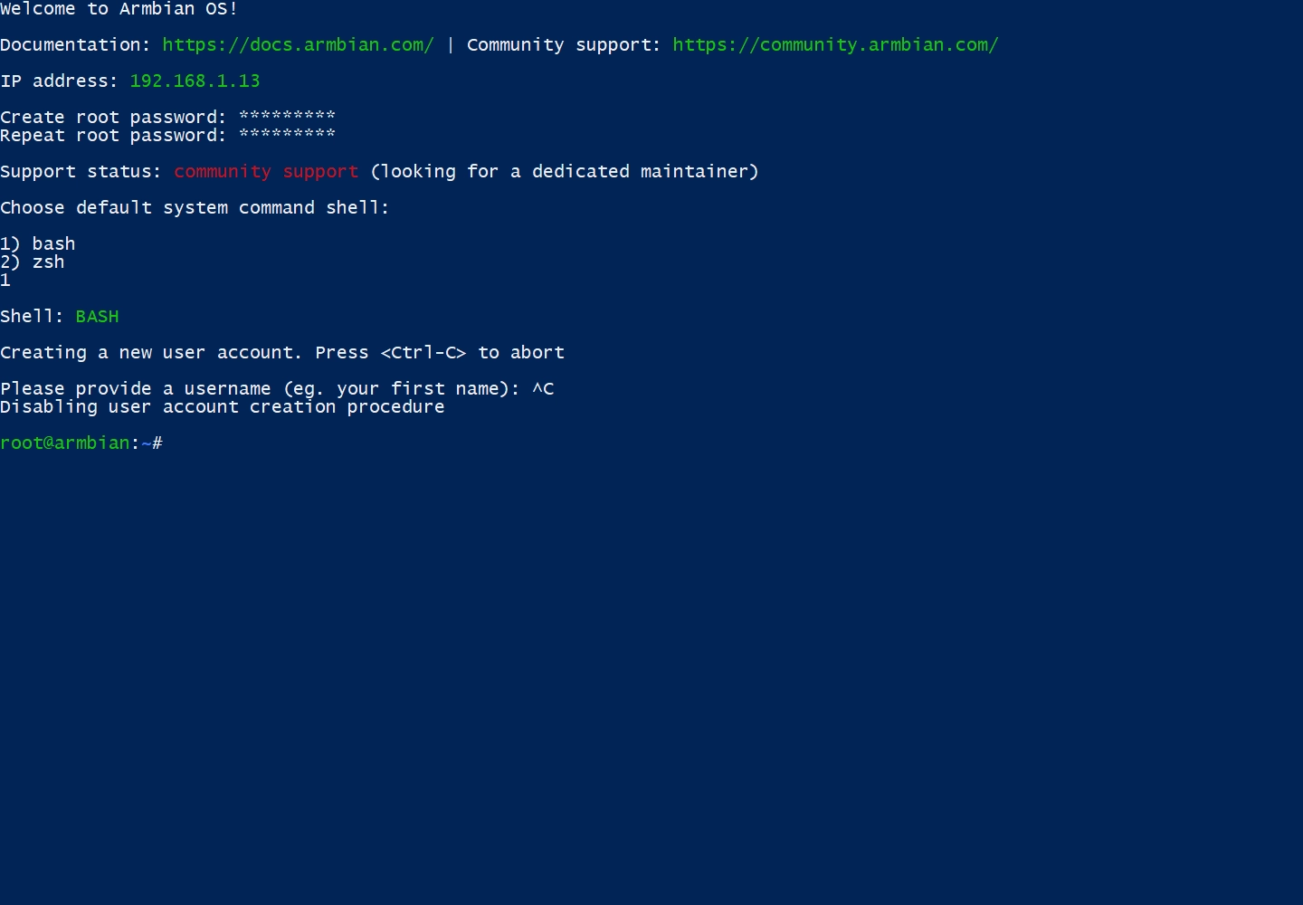
Task: Click the root@armbian prompt text
Action: tap(65, 443)
